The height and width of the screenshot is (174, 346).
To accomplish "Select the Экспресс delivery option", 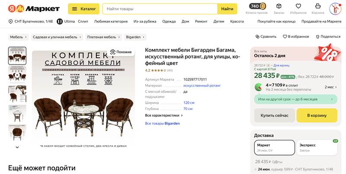I will coord(317,147).
